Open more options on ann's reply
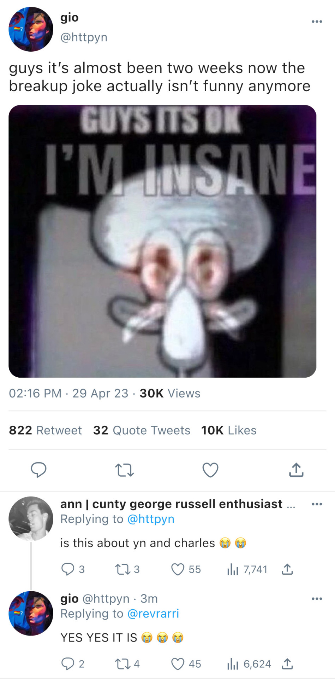The width and height of the screenshot is (335, 679). pos(317,504)
